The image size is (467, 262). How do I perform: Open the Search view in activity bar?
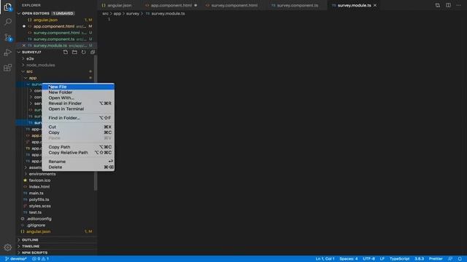point(8,22)
